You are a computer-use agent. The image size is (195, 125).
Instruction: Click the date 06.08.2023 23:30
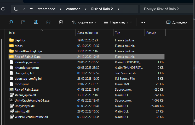point(88,68)
